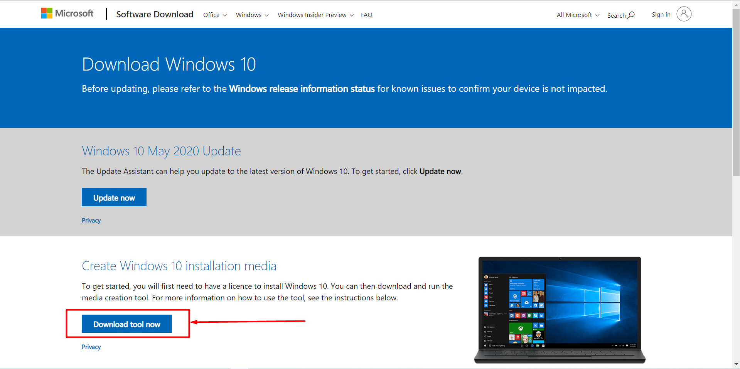Click the search magnifier icon

(x=631, y=15)
